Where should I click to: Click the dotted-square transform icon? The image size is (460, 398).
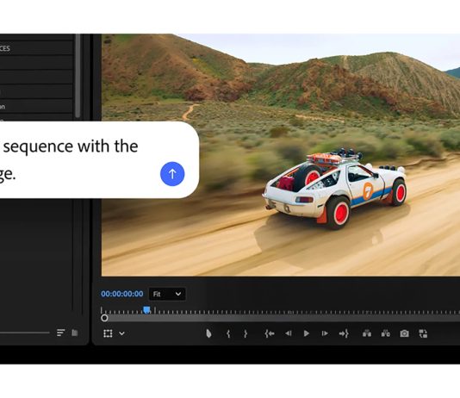(x=108, y=333)
